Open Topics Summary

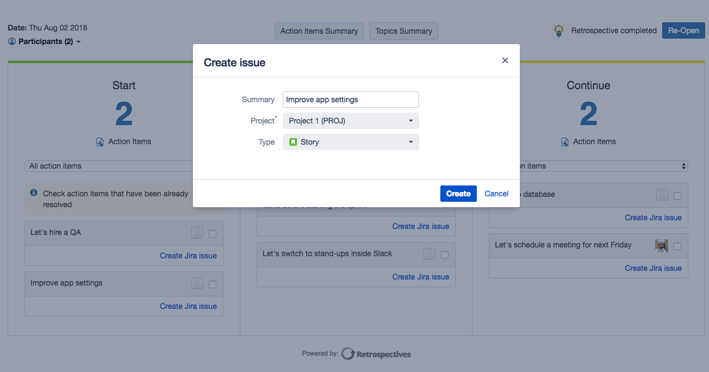[404, 31]
